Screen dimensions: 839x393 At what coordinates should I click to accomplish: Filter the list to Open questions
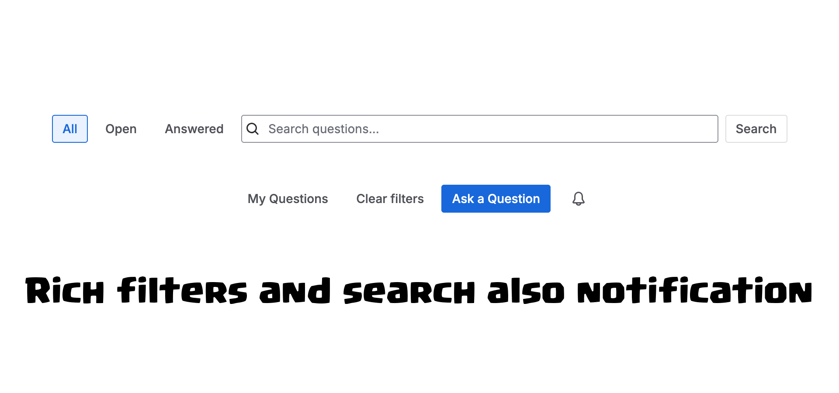pyautogui.click(x=121, y=129)
